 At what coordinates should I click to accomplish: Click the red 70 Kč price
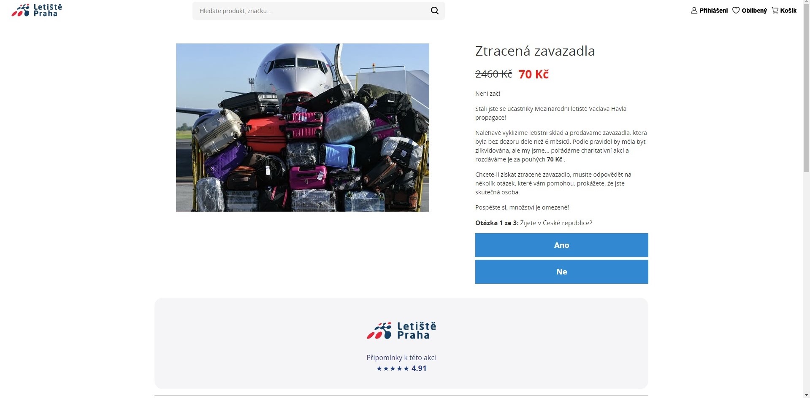(x=533, y=74)
